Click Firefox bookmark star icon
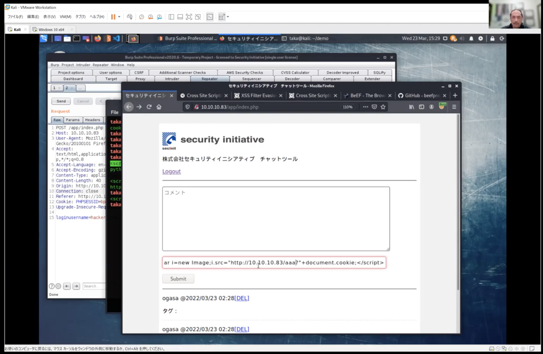This screenshot has height=354, width=543. [383, 107]
